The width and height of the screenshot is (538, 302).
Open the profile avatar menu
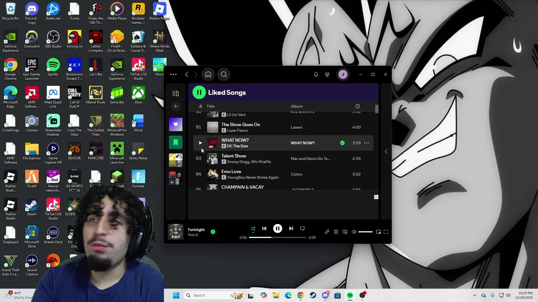[343, 74]
